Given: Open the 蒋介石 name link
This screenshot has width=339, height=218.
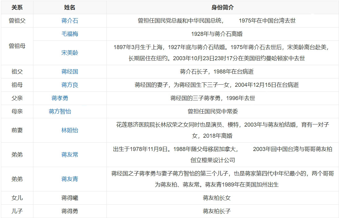Looking at the screenshot, I should (x=70, y=21).
